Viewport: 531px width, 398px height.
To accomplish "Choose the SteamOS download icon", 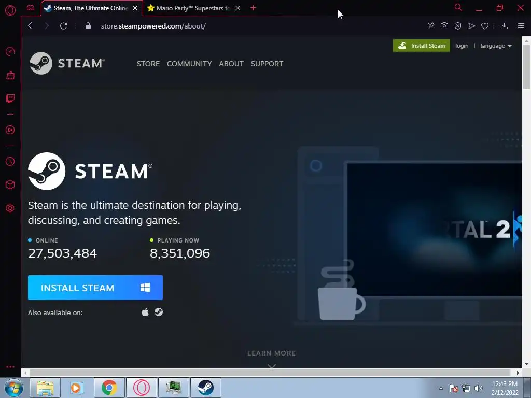I will pos(159,312).
